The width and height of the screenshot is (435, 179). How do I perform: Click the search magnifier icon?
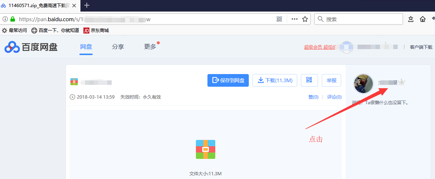[321, 19]
